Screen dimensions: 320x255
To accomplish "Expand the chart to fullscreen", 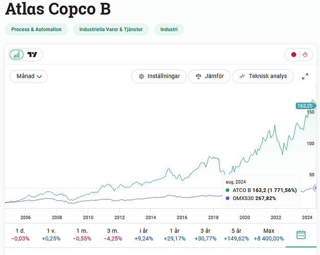I will [x=305, y=76].
